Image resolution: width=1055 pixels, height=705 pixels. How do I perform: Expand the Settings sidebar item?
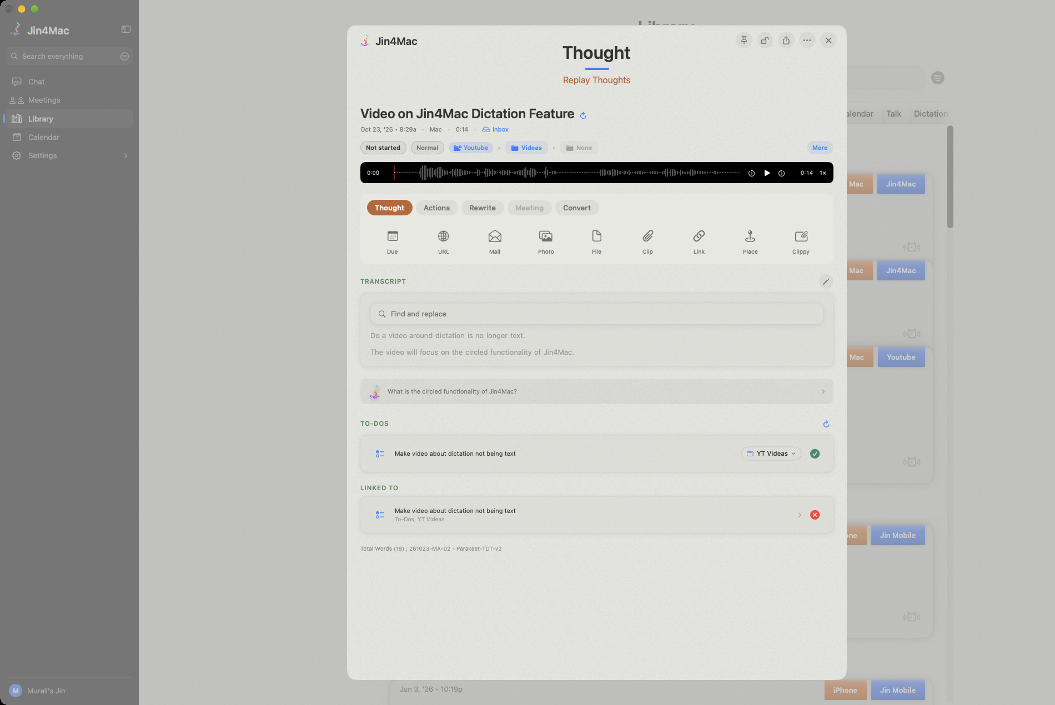click(69, 155)
